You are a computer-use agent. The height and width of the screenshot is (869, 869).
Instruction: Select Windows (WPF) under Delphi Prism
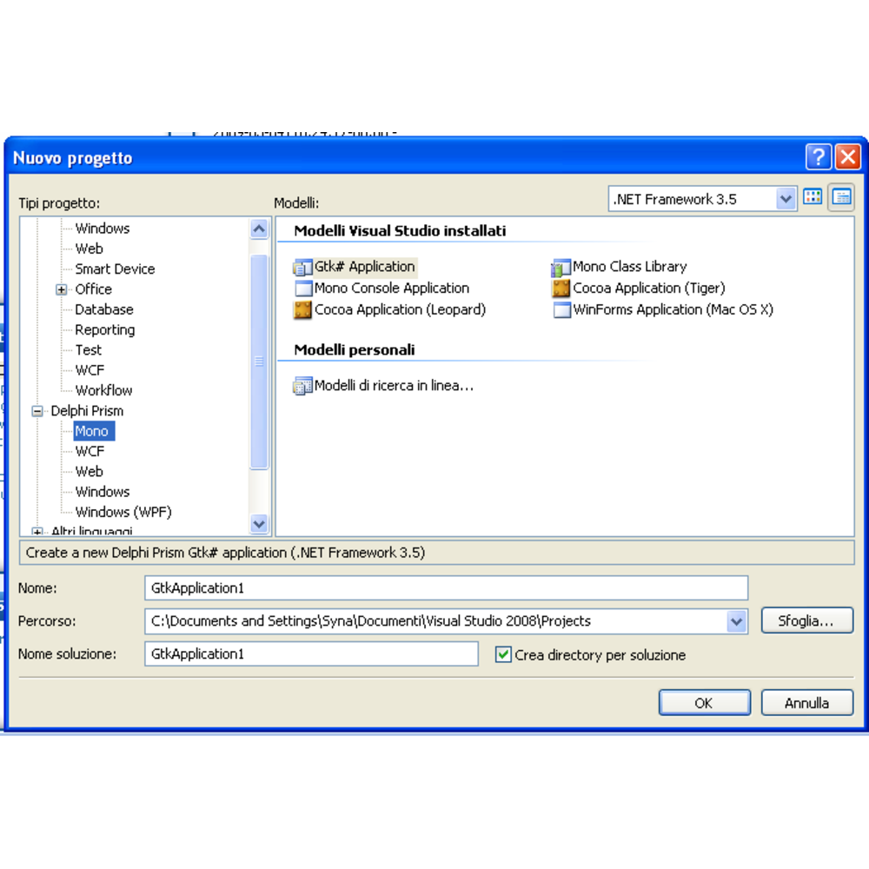(123, 512)
